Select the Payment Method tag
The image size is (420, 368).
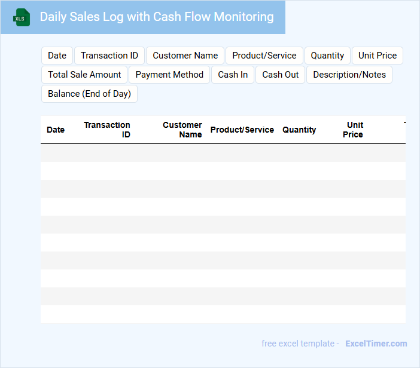(x=169, y=75)
